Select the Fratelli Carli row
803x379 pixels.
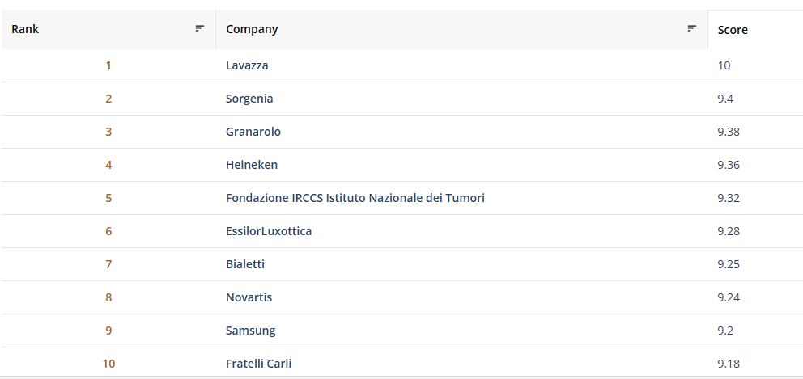point(259,364)
